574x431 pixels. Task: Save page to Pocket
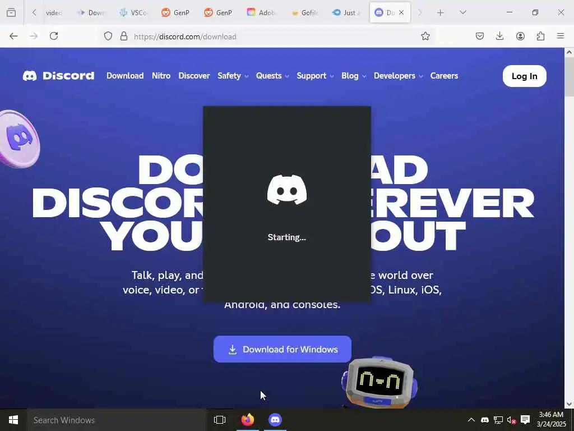pos(480,36)
